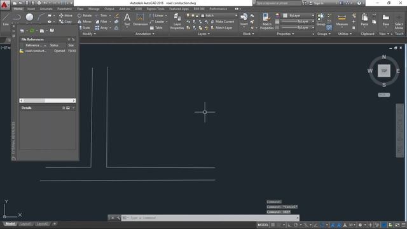
Task: Click the Move tool
Action: point(66,15)
